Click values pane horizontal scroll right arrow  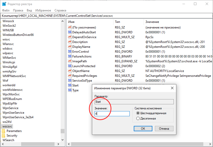coord(210,144)
